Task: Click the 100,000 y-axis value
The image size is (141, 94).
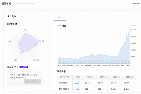Action: coord(133,57)
